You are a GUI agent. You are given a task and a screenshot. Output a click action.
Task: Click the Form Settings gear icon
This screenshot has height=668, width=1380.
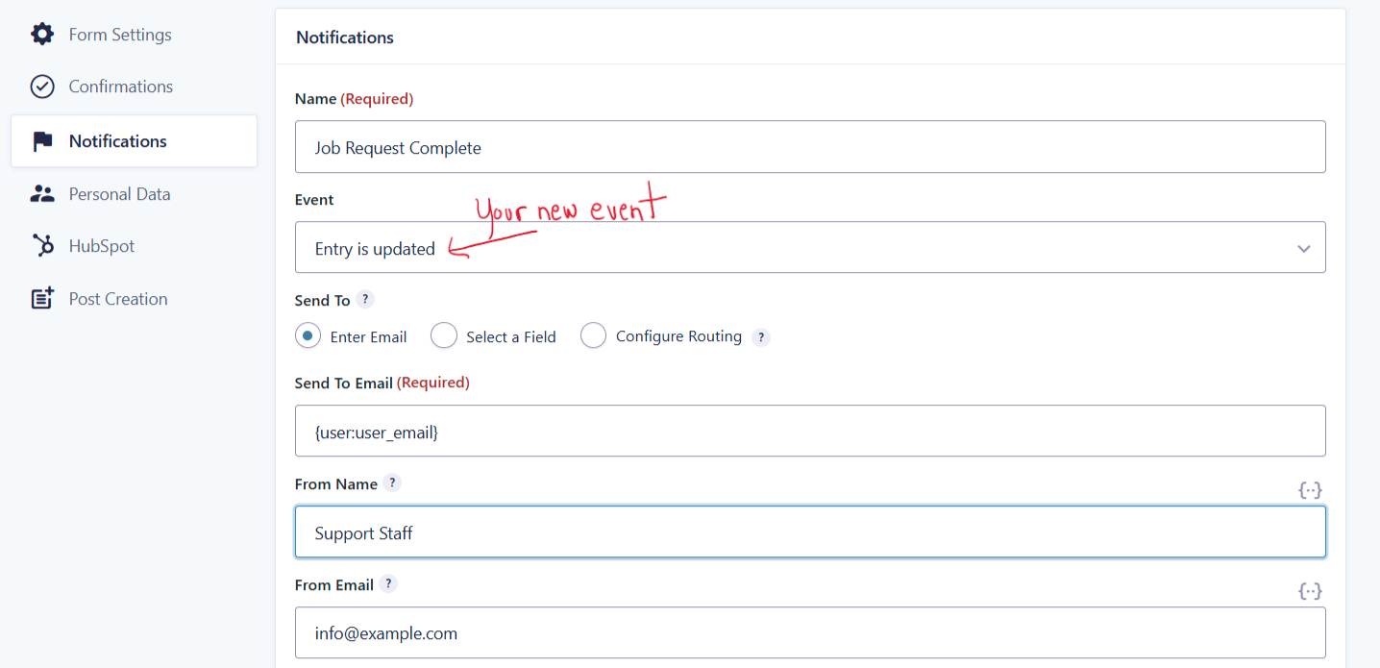click(x=42, y=35)
